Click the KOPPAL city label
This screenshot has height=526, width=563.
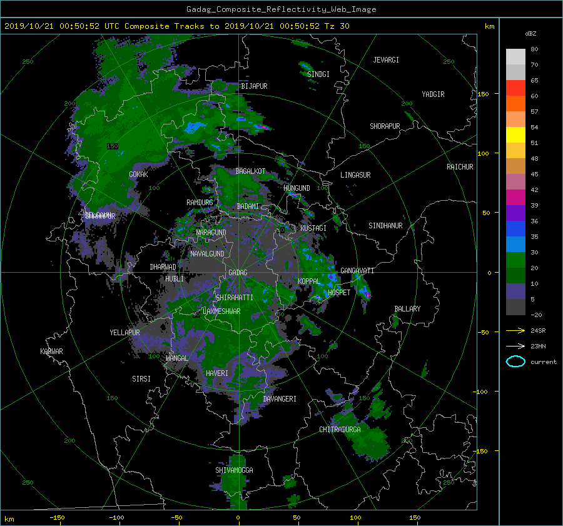(x=309, y=281)
